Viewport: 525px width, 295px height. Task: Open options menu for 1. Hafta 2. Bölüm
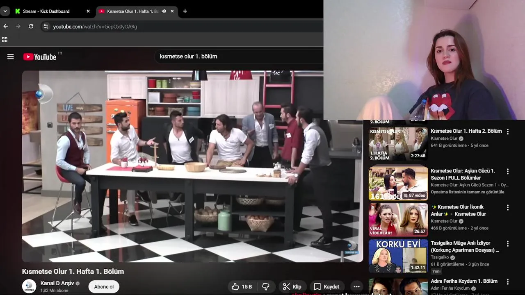tap(507, 132)
